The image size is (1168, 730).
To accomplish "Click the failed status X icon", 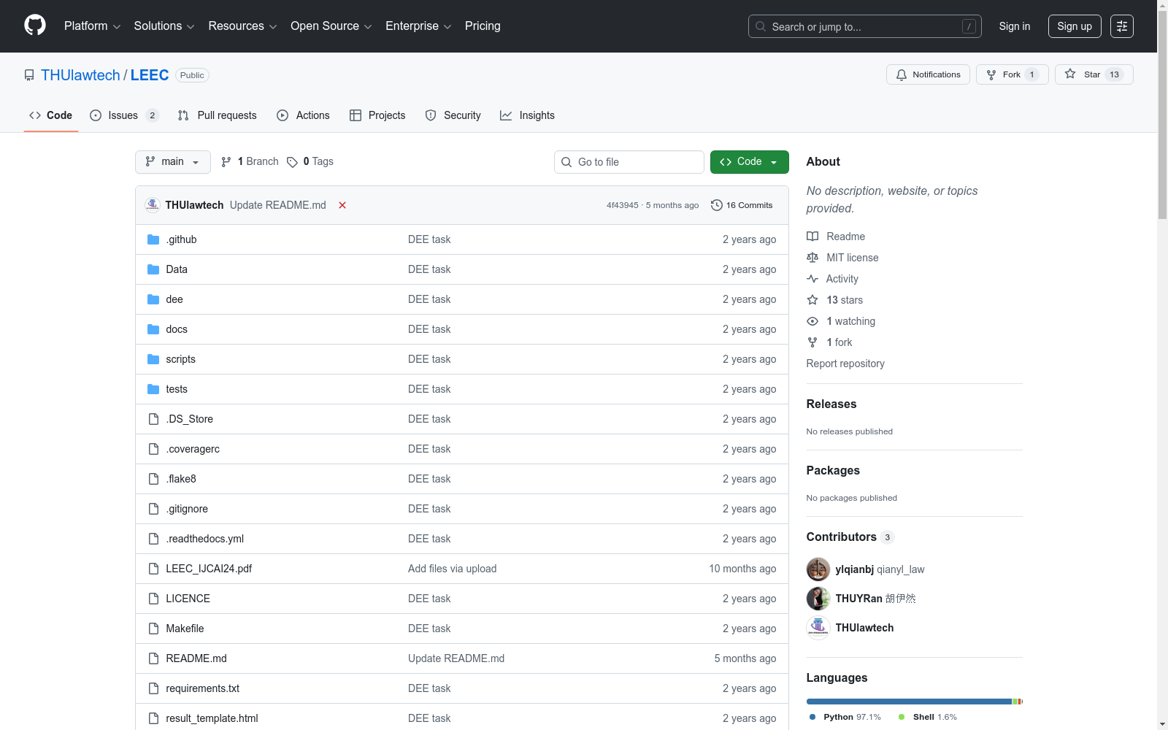I will [342, 205].
